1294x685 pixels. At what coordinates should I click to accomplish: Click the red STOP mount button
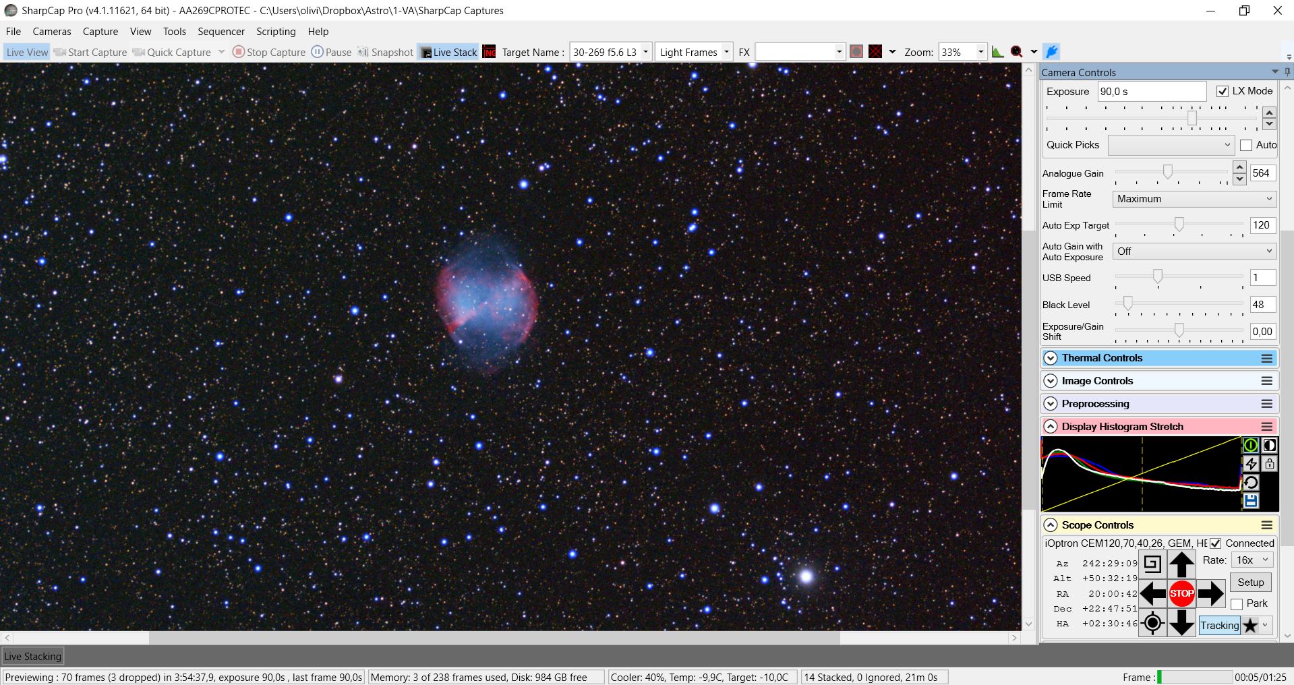(1181, 593)
